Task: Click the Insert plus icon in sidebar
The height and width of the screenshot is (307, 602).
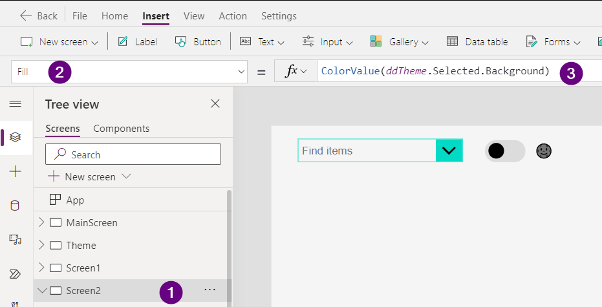Action: [x=16, y=171]
